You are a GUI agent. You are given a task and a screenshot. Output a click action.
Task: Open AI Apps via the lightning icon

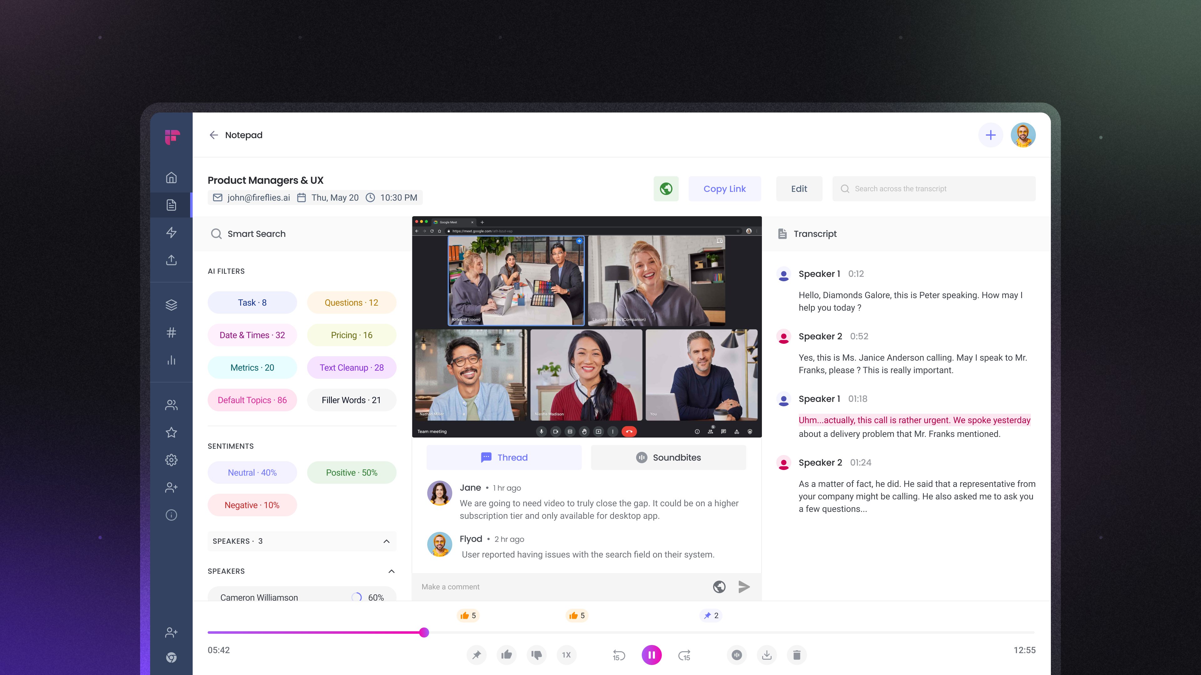(x=171, y=232)
